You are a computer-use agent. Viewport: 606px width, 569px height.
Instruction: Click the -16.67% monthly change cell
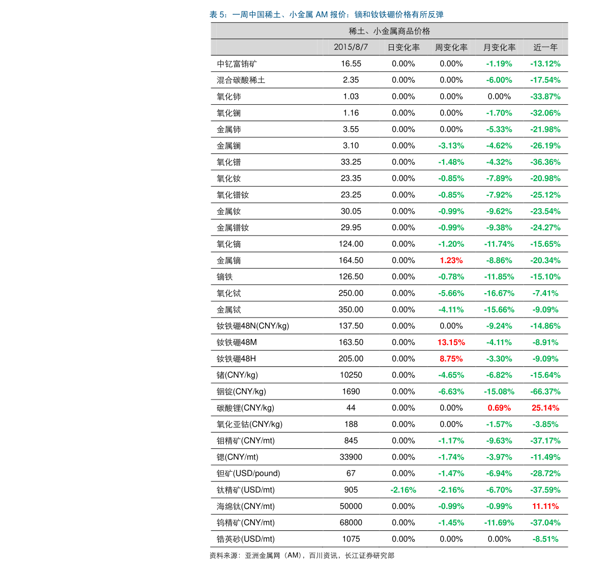499,294
